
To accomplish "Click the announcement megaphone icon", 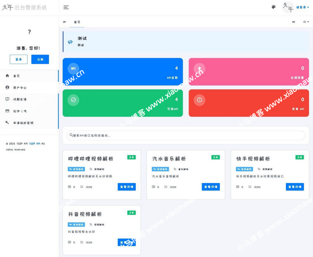I will pyautogui.click(x=70, y=42).
